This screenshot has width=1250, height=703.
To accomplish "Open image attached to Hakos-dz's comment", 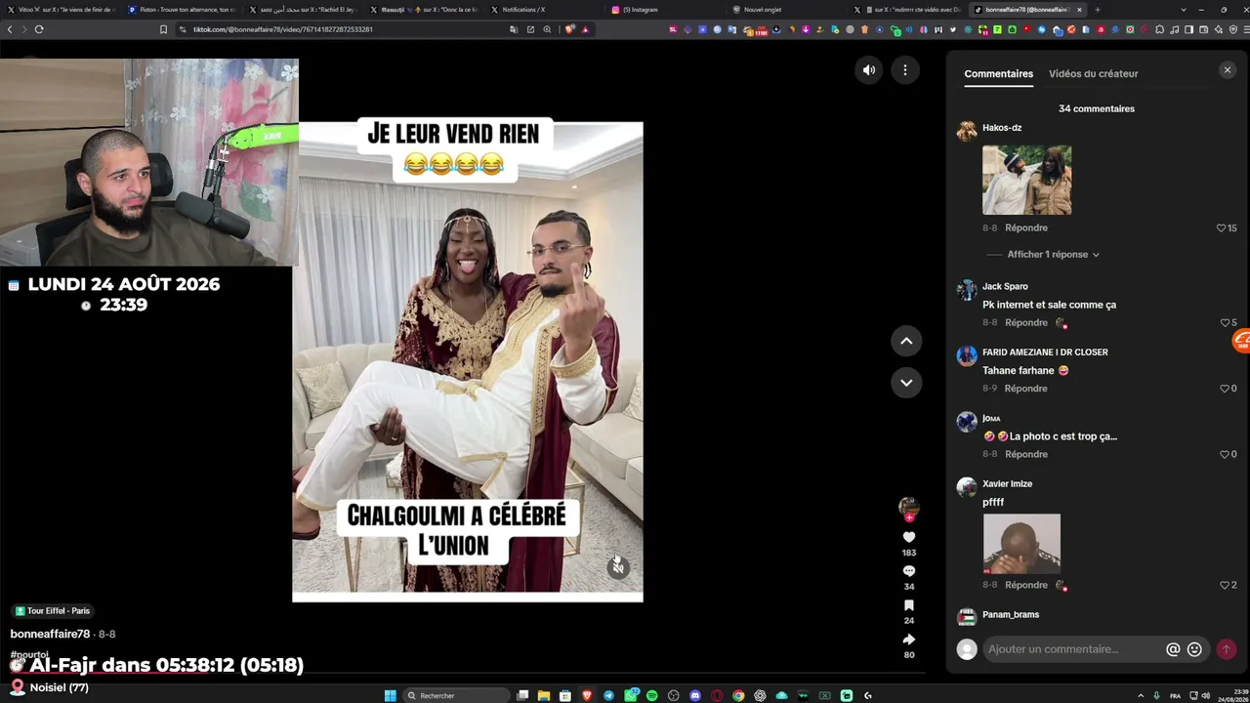I will click(1026, 181).
